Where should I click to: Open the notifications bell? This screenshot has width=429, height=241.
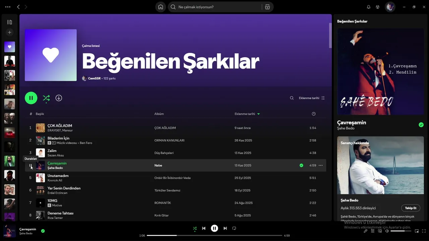[369, 7]
